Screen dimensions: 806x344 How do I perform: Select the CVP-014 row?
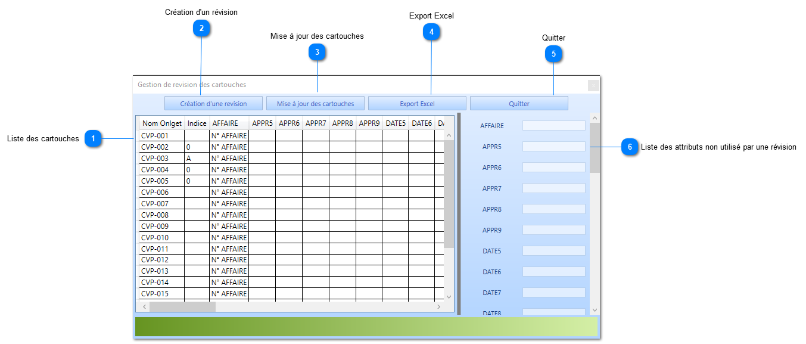(x=292, y=283)
